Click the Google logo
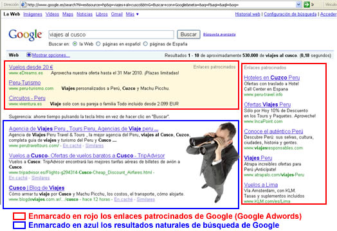The width and height of the screenshot is (337, 231). coord(25,35)
